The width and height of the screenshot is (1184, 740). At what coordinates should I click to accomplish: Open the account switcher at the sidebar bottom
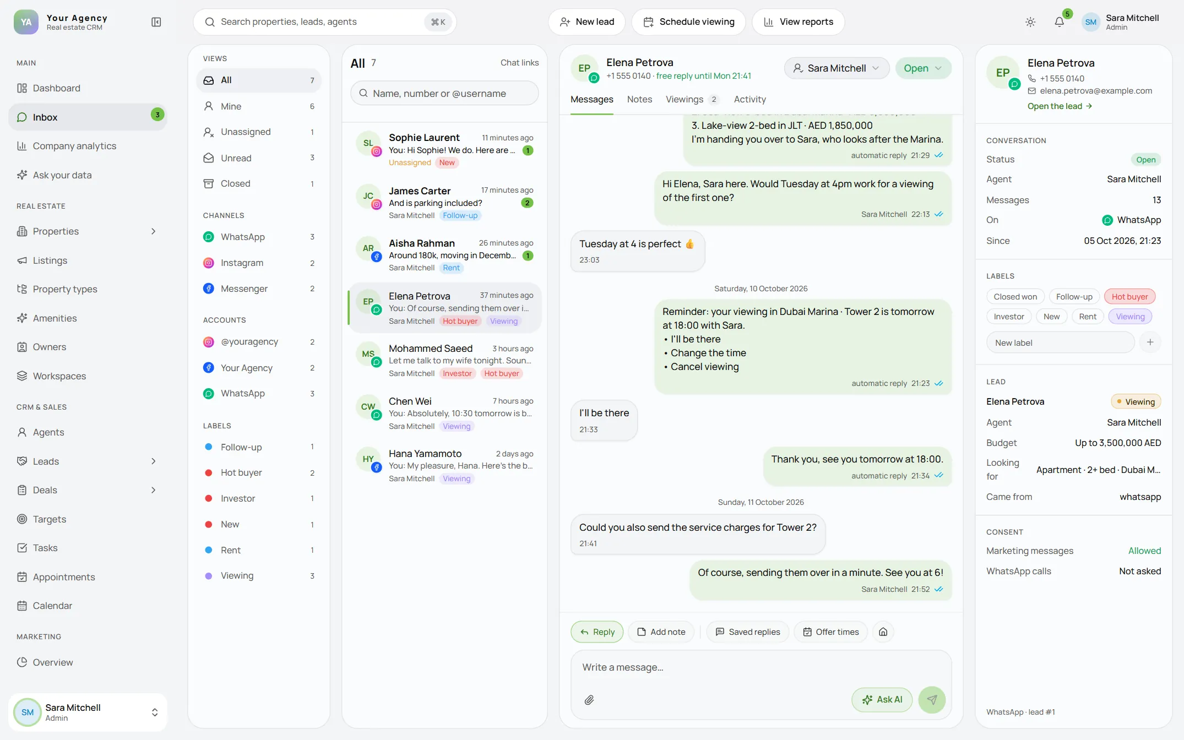tap(88, 712)
